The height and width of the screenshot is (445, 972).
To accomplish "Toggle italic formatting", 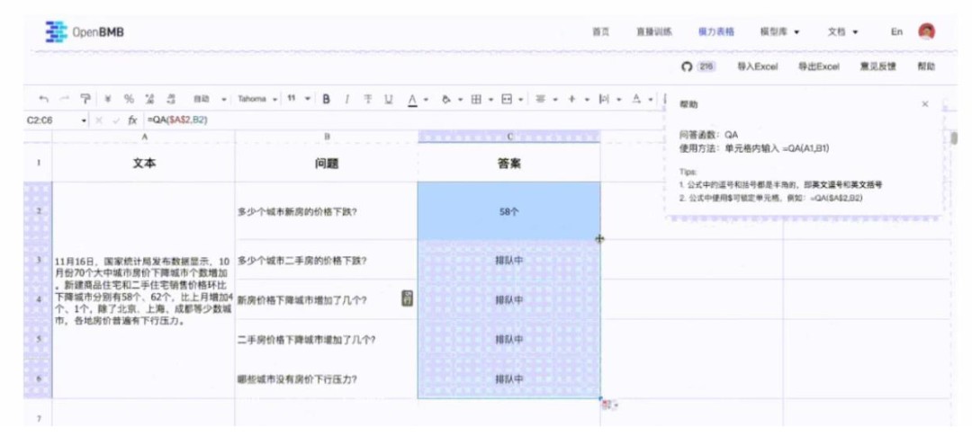I will coord(346,99).
